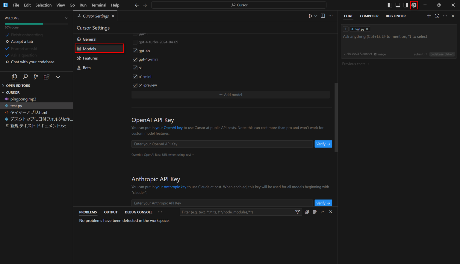Close the Cursor Settings tab

(113, 16)
